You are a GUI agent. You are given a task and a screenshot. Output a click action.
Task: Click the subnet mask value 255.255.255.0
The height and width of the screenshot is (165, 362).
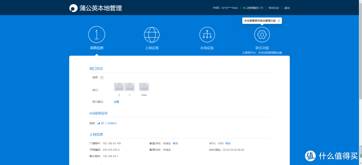tap(111, 150)
